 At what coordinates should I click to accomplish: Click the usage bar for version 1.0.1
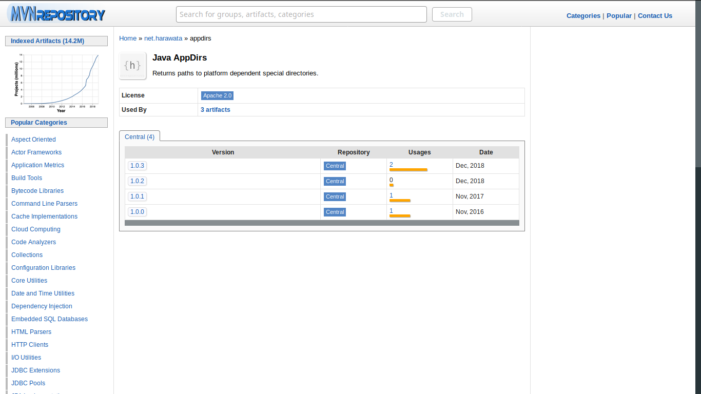(x=400, y=201)
